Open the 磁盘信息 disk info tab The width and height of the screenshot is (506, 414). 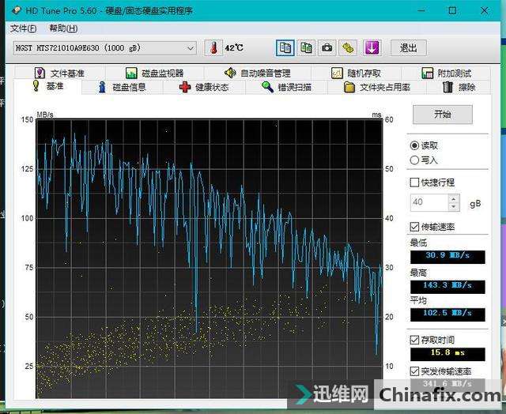click(x=121, y=87)
